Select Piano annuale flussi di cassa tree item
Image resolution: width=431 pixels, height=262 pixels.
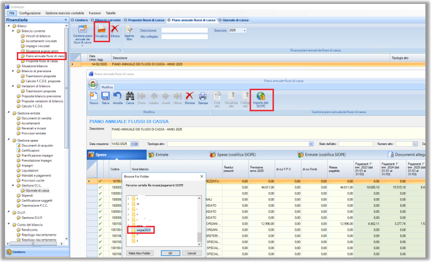tap(45, 56)
